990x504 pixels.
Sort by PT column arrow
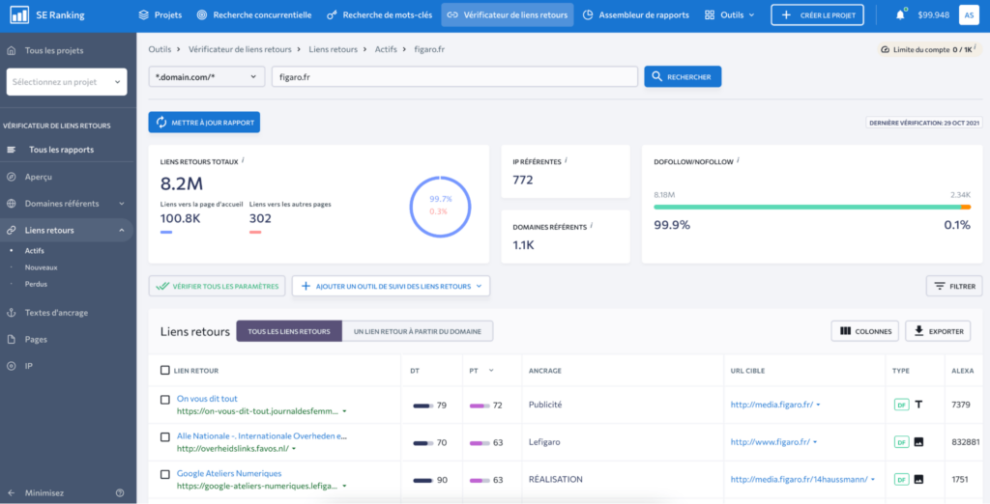tap(491, 370)
